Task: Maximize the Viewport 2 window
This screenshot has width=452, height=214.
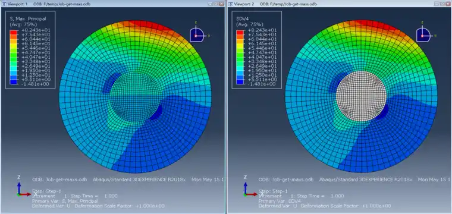Action: 442,4
